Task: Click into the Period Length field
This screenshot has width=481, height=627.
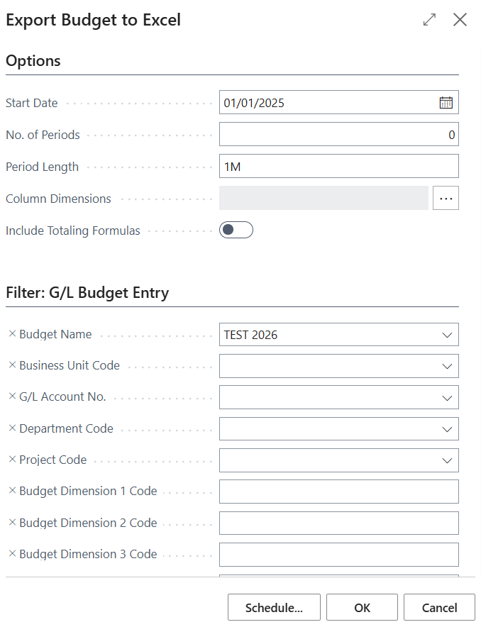Action: click(x=338, y=167)
